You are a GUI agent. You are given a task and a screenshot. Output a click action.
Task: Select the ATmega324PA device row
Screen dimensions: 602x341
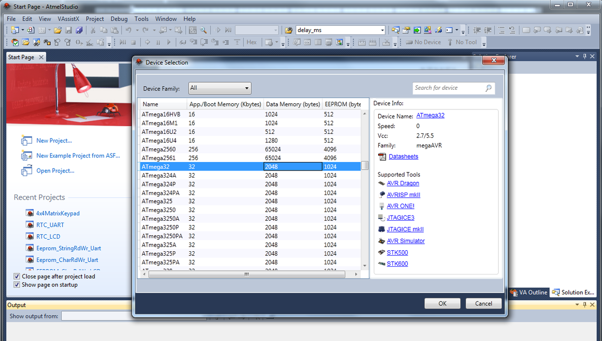point(250,193)
